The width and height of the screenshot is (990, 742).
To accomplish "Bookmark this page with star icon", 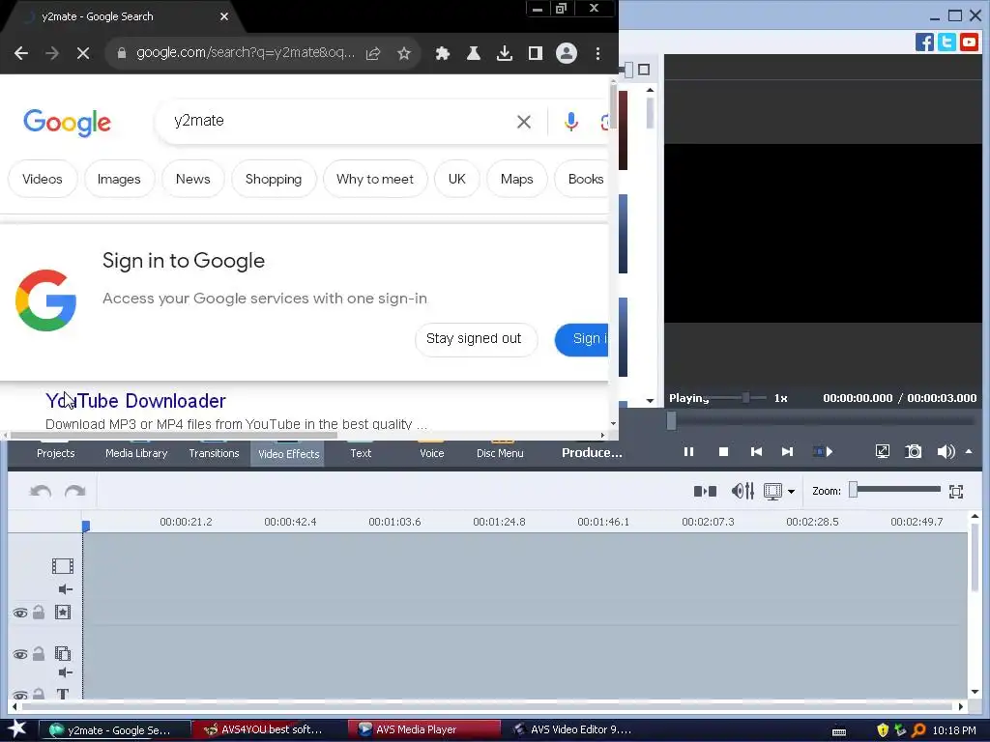I will click(x=404, y=54).
